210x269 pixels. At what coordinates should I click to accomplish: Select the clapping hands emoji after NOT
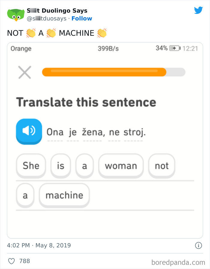pos(31,33)
